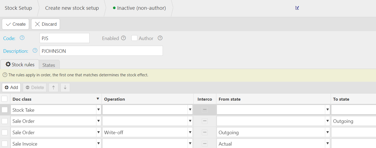Viewport: 376px width, 148px height.
Task: Discard the new stock setup
Action: 46,24
